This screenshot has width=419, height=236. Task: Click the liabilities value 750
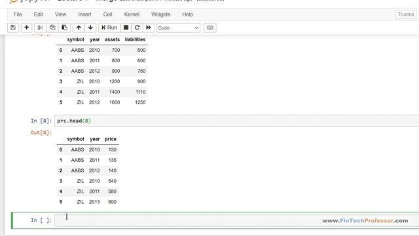coord(141,71)
